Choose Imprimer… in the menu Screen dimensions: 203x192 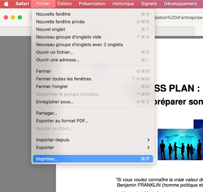[93, 159]
